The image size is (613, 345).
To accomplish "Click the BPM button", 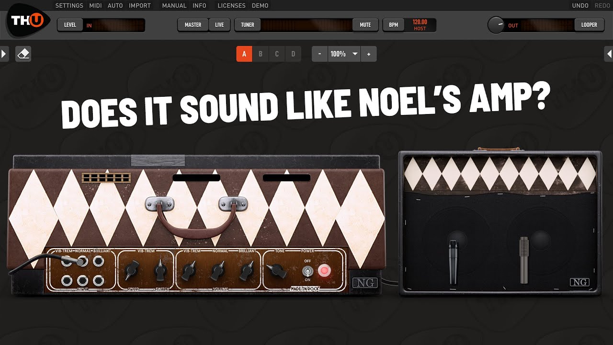I will pyautogui.click(x=393, y=25).
